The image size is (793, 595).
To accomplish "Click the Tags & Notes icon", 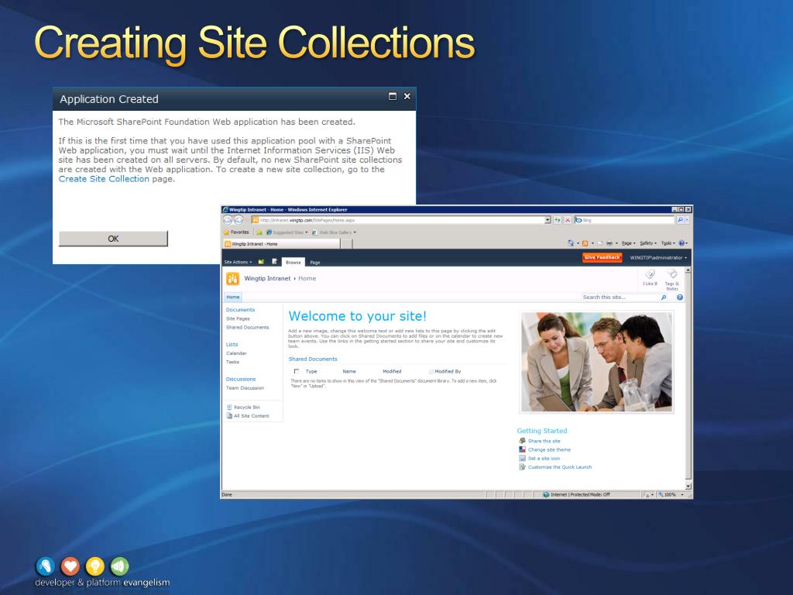I will [672, 275].
